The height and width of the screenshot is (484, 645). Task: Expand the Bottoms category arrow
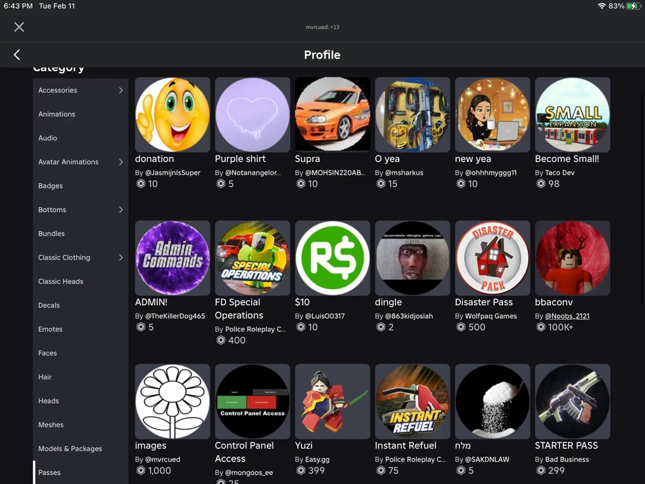click(121, 210)
